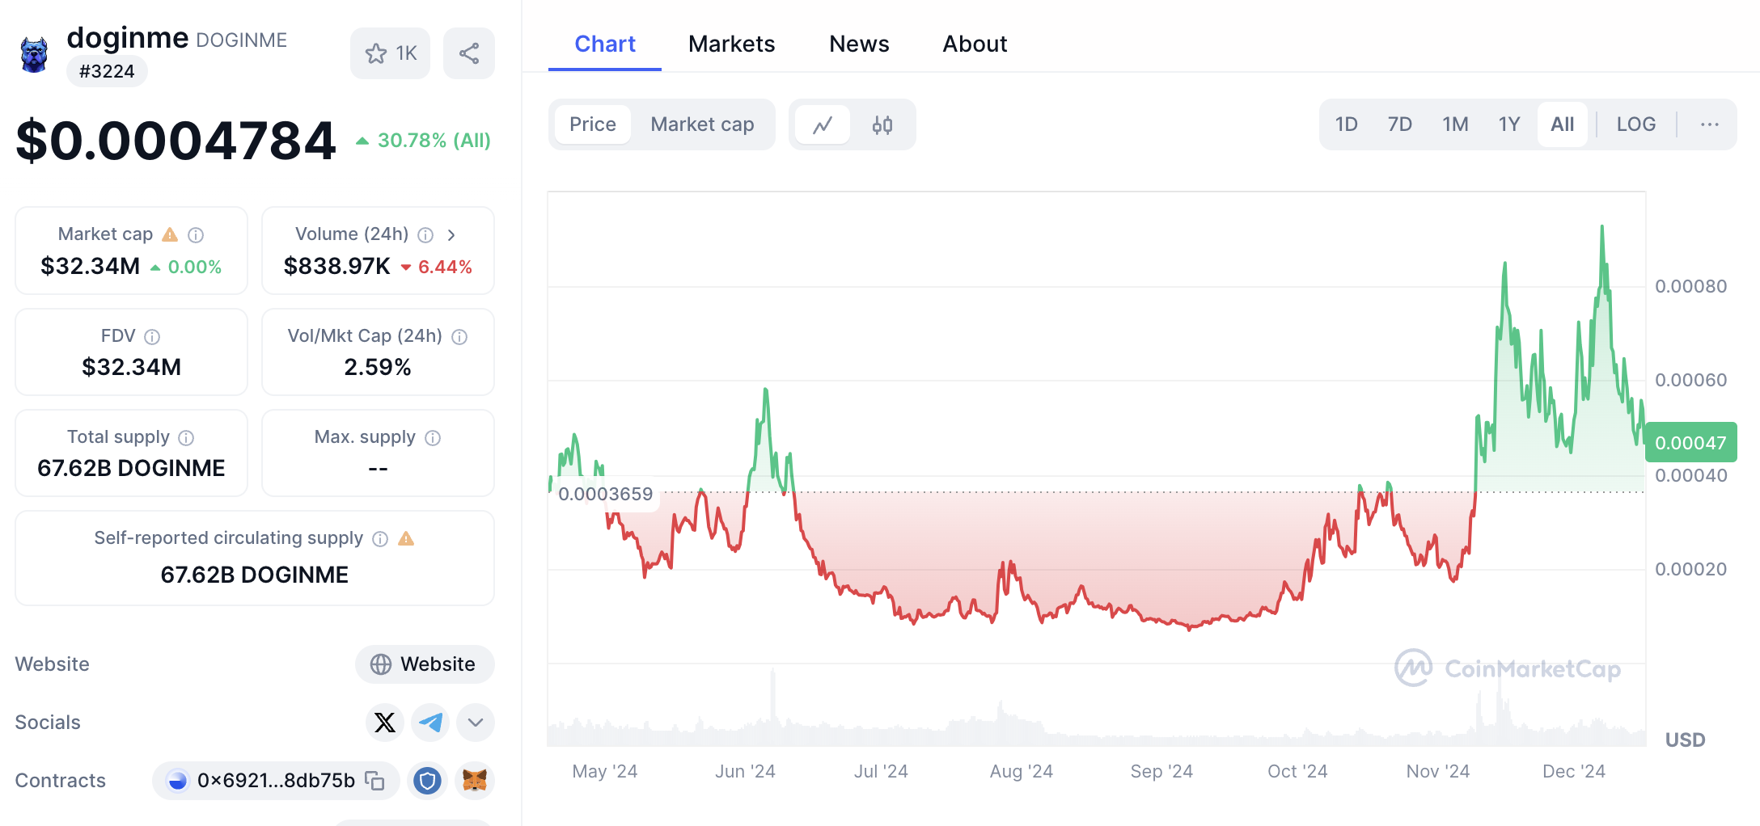Screen dimensions: 1760x826
Task: Open Total supply info icon
Action: 186,437
